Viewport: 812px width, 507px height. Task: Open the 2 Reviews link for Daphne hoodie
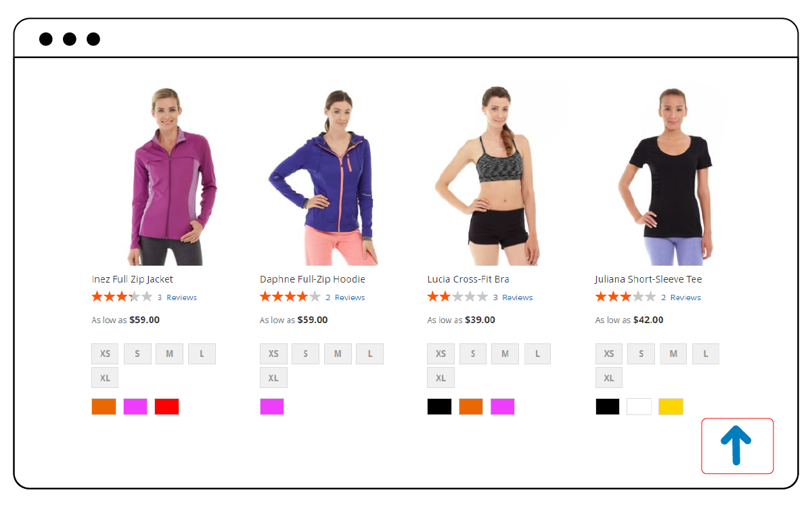tap(345, 297)
